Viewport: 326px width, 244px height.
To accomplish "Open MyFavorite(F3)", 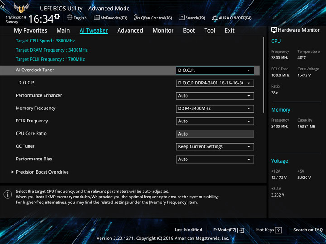I will coord(110,18).
